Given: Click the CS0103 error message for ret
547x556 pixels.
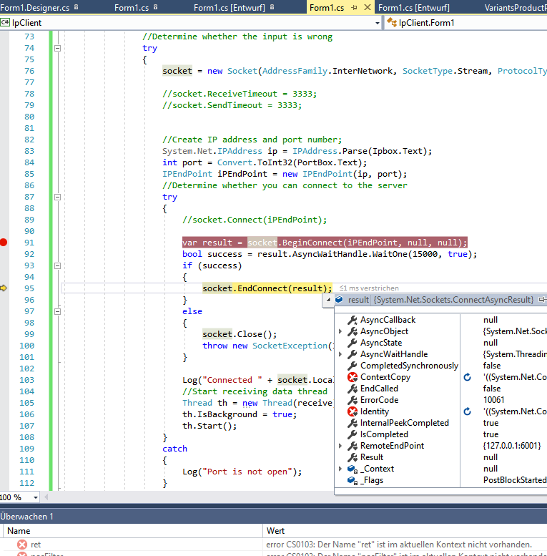Looking at the screenshot, I should [399, 545].
